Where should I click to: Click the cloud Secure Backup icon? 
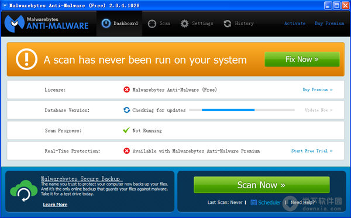(x=23, y=191)
